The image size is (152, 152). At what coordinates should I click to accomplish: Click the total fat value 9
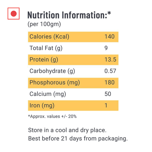click(x=106, y=48)
